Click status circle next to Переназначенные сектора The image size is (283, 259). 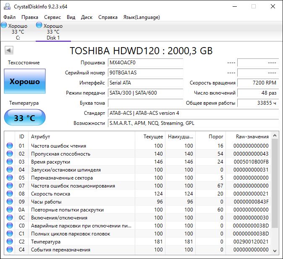(x=10, y=178)
